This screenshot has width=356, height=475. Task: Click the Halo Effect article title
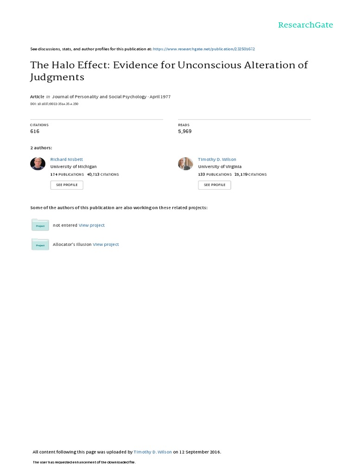[x=169, y=71]
